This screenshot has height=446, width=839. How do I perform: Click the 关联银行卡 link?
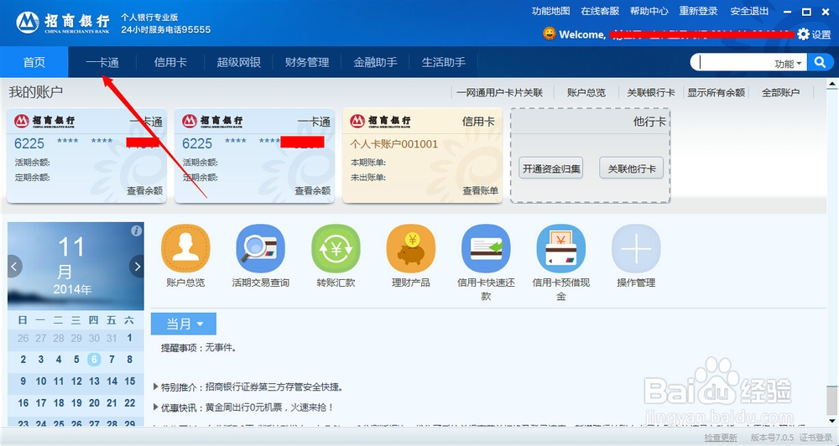pos(651,92)
